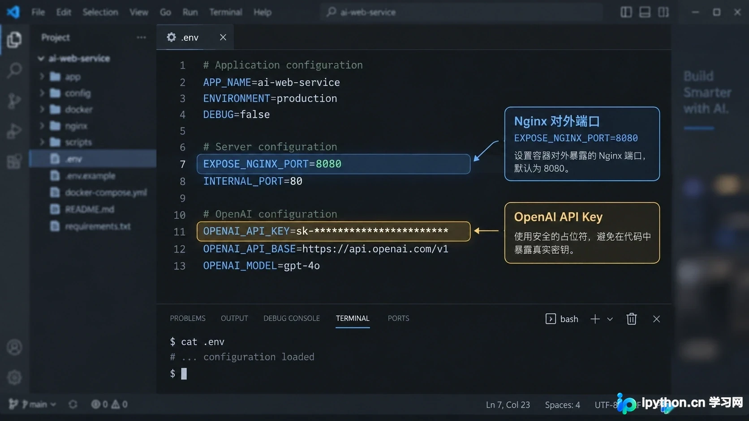Open the Terminal menu

point(226,12)
